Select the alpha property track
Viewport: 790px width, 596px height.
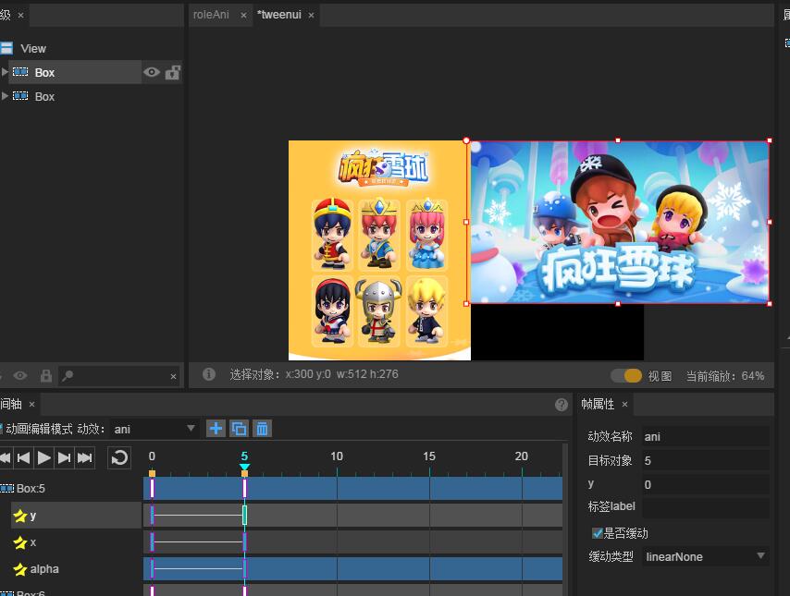(x=76, y=569)
